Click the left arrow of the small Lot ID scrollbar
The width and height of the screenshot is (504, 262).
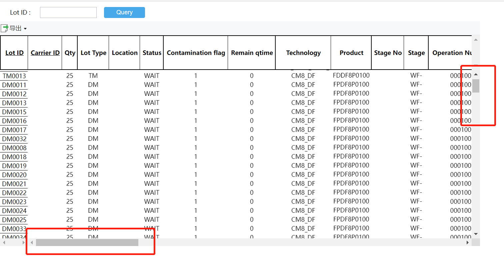coord(4,242)
